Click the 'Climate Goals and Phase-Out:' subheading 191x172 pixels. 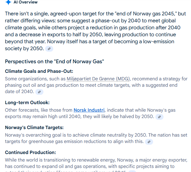coord(39,71)
